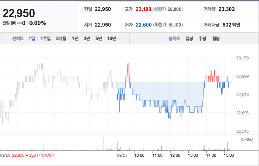
Task: Click the 22,999 y-axis label
Action: coord(242,76)
